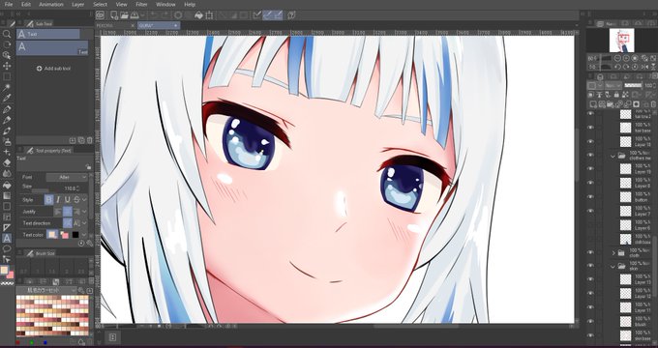Select the Brush tool

click(x=7, y=130)
